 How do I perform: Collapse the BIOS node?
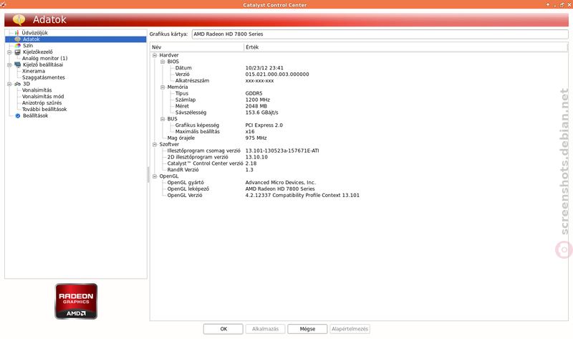[x=163, y=62]
